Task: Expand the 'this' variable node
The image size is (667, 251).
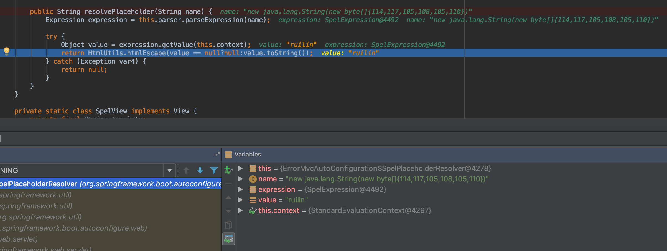Action: 241,168
